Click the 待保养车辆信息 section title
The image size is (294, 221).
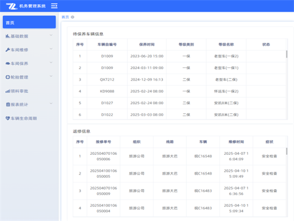(88, 34)
